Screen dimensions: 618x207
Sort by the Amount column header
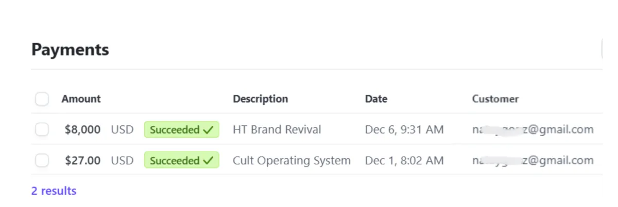[x=81, y=99]
